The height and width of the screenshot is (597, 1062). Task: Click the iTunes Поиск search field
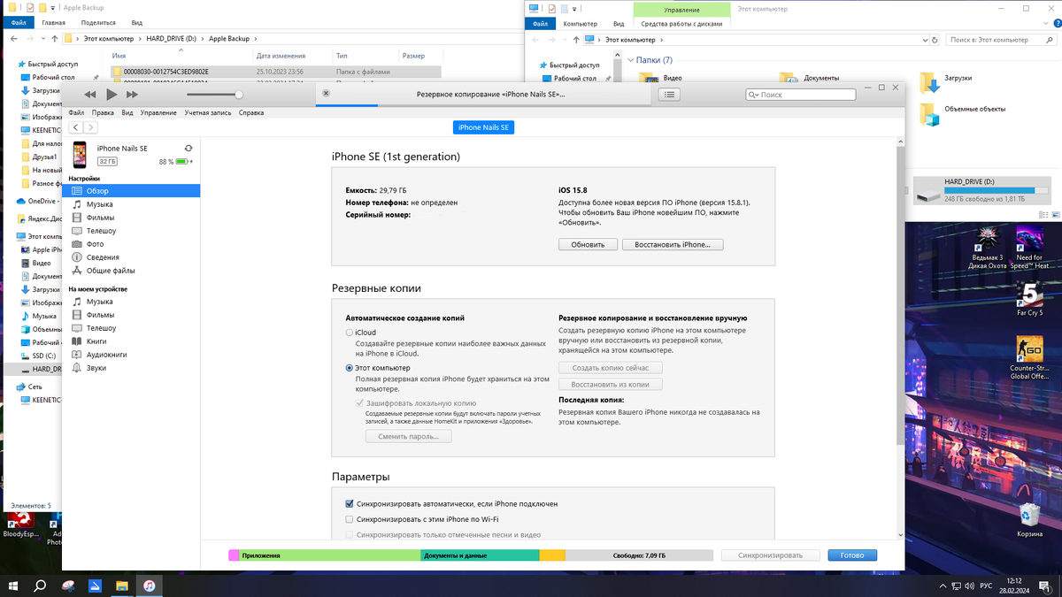tap(800, 95)
